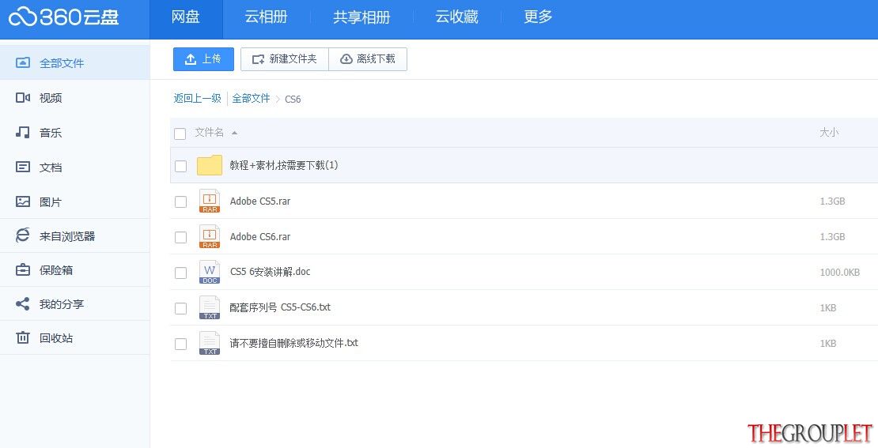Check the box for CS5 6安装讲解.doc
This screenshot has width=878, height=448.
pyautogui.click(x=180, y=273)
